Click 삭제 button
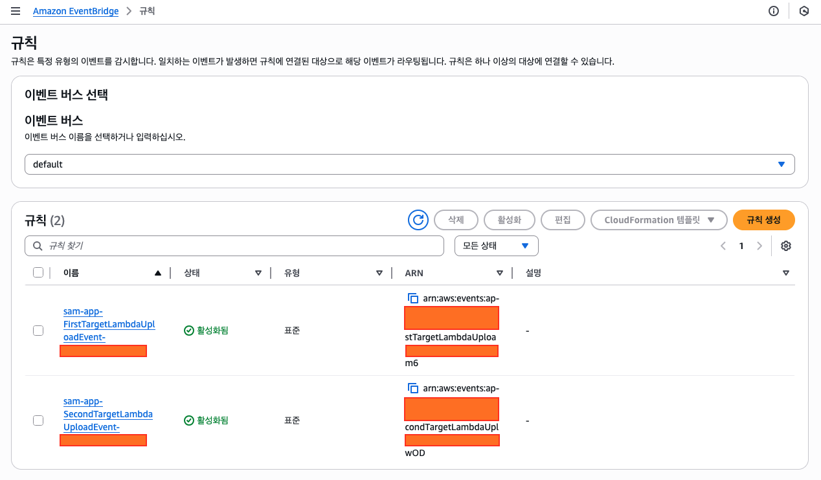The width and height of the screenshot is (821, 480). [x=456, y=220]
